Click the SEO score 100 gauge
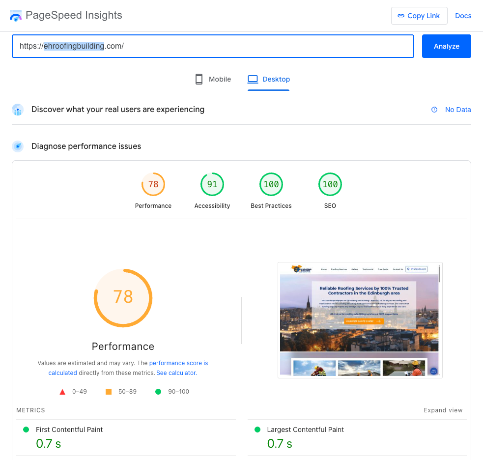 coord(330,185)
